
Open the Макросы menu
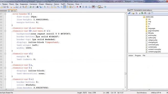pos(49,4)
